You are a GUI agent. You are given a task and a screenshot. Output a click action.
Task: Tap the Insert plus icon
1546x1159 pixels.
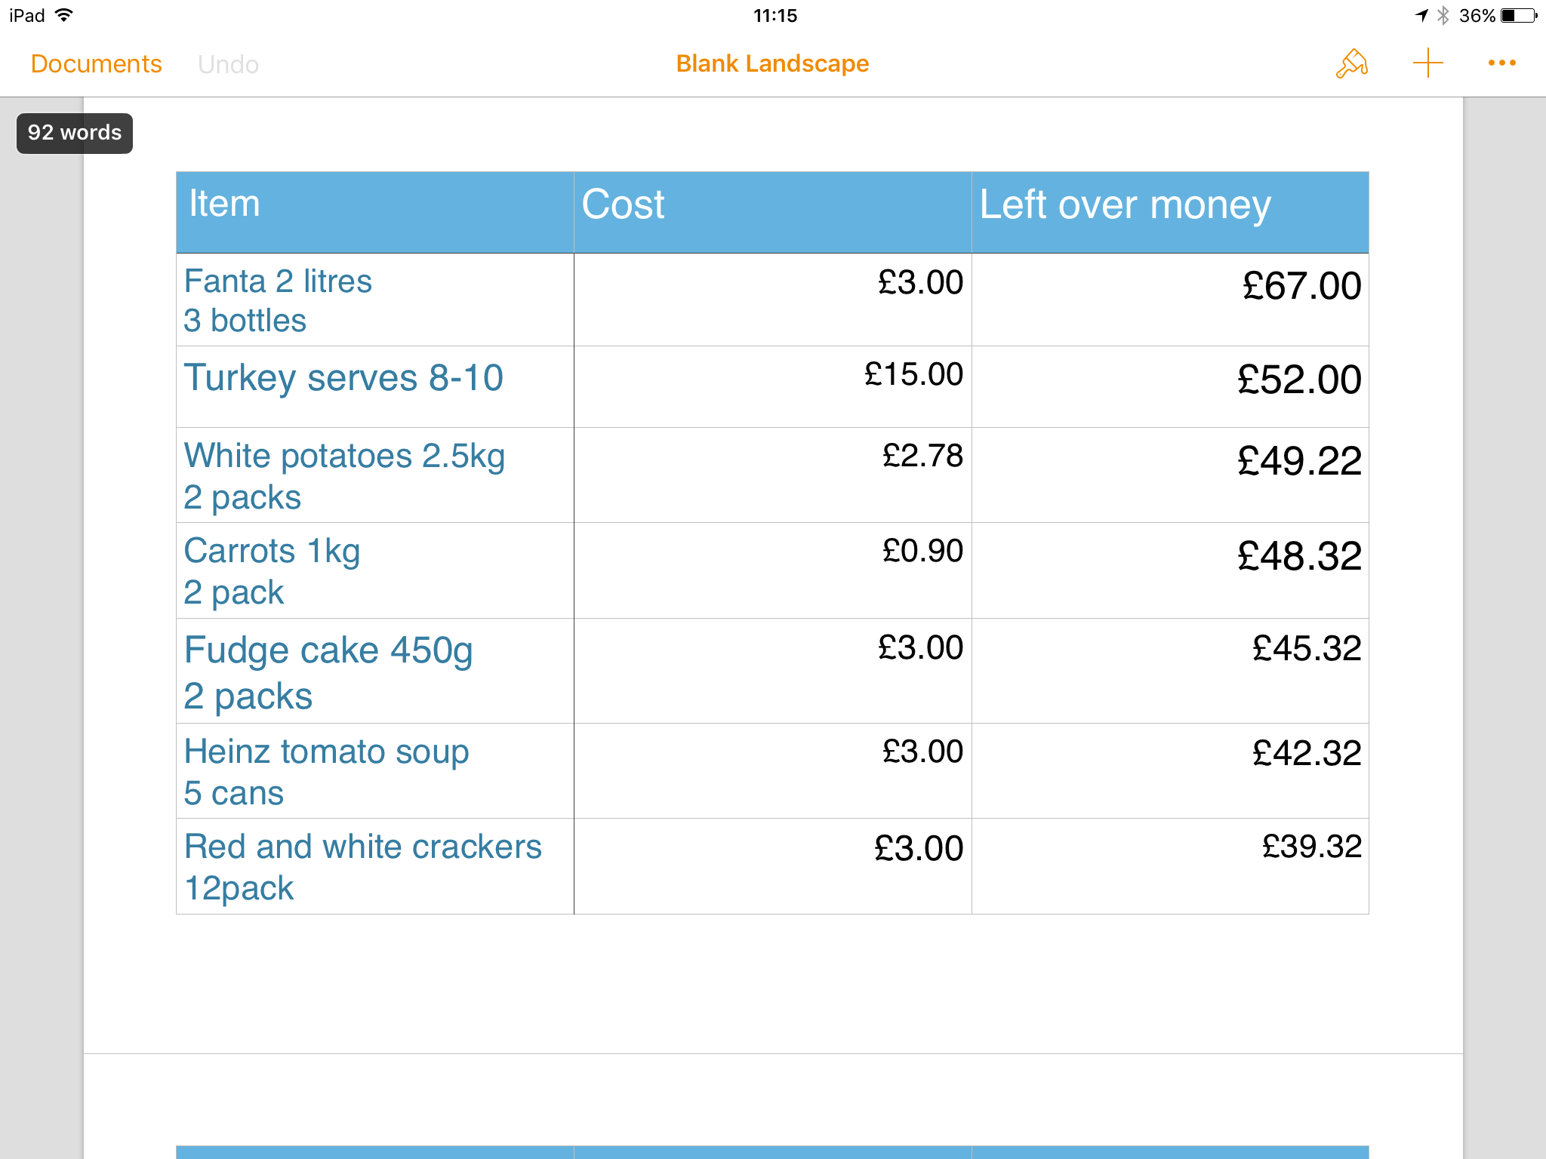[x=1427, y=63]
